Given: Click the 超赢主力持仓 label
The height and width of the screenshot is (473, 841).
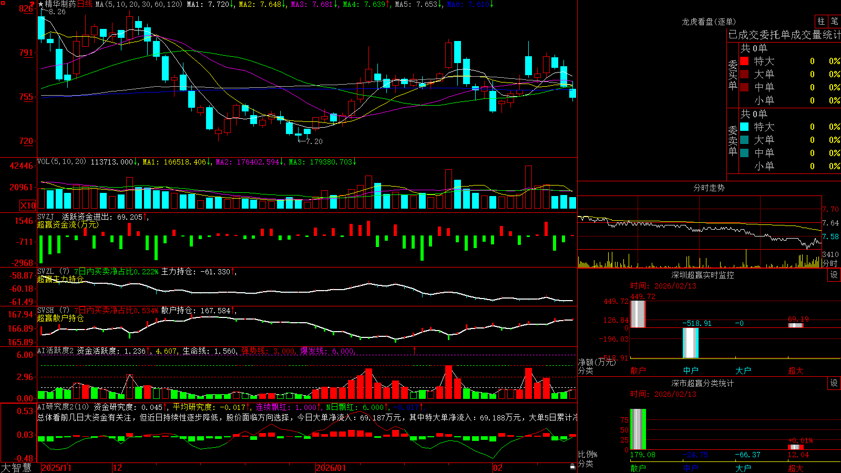Looking at the screenshot, I should pos(60,279).
